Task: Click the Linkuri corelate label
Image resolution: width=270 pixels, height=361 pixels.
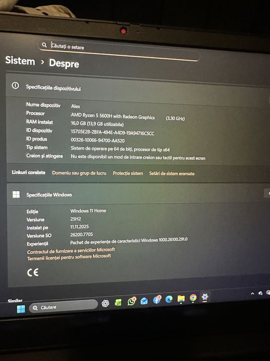Action: click(x=28, y=172)
